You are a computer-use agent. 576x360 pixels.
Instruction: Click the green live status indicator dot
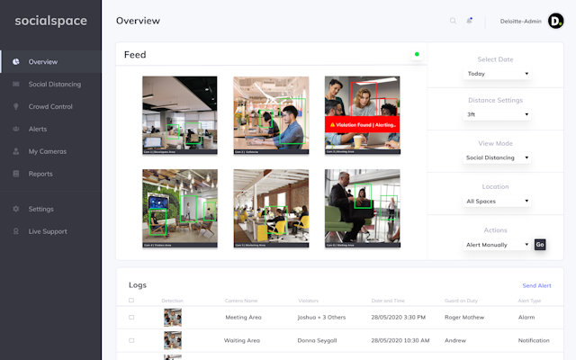[417, 55]
